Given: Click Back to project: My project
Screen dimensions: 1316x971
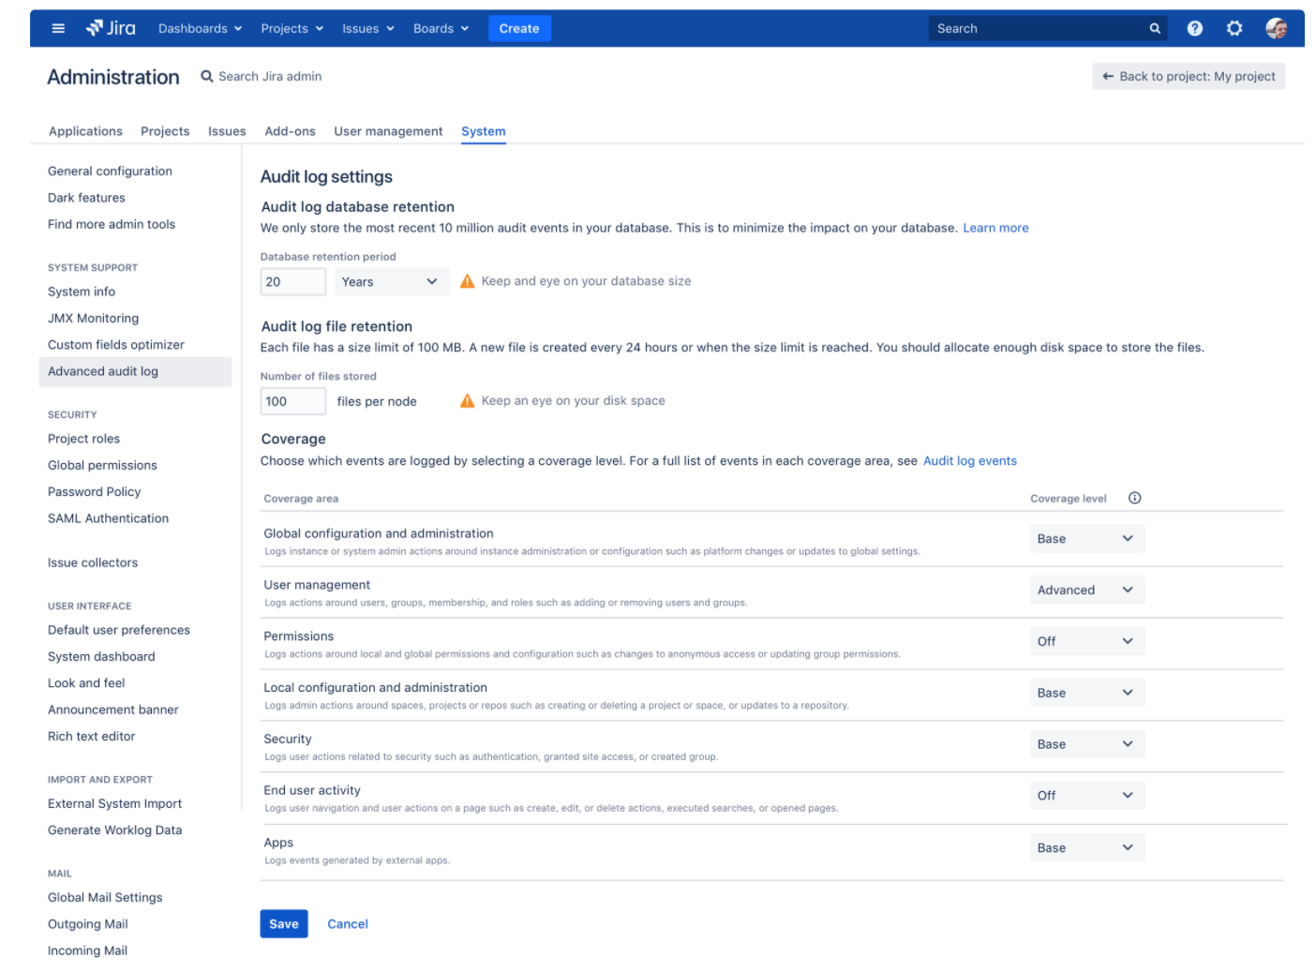Looking at the screenshot, I should tap(1188, 77).
